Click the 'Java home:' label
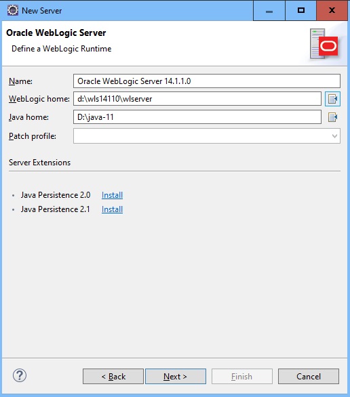This screenshot has width=350, height=397. pos(28,117)
